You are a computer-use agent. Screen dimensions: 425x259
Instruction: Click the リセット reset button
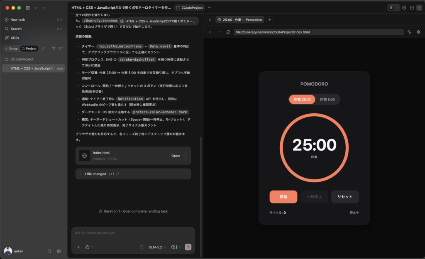[345, 197]
